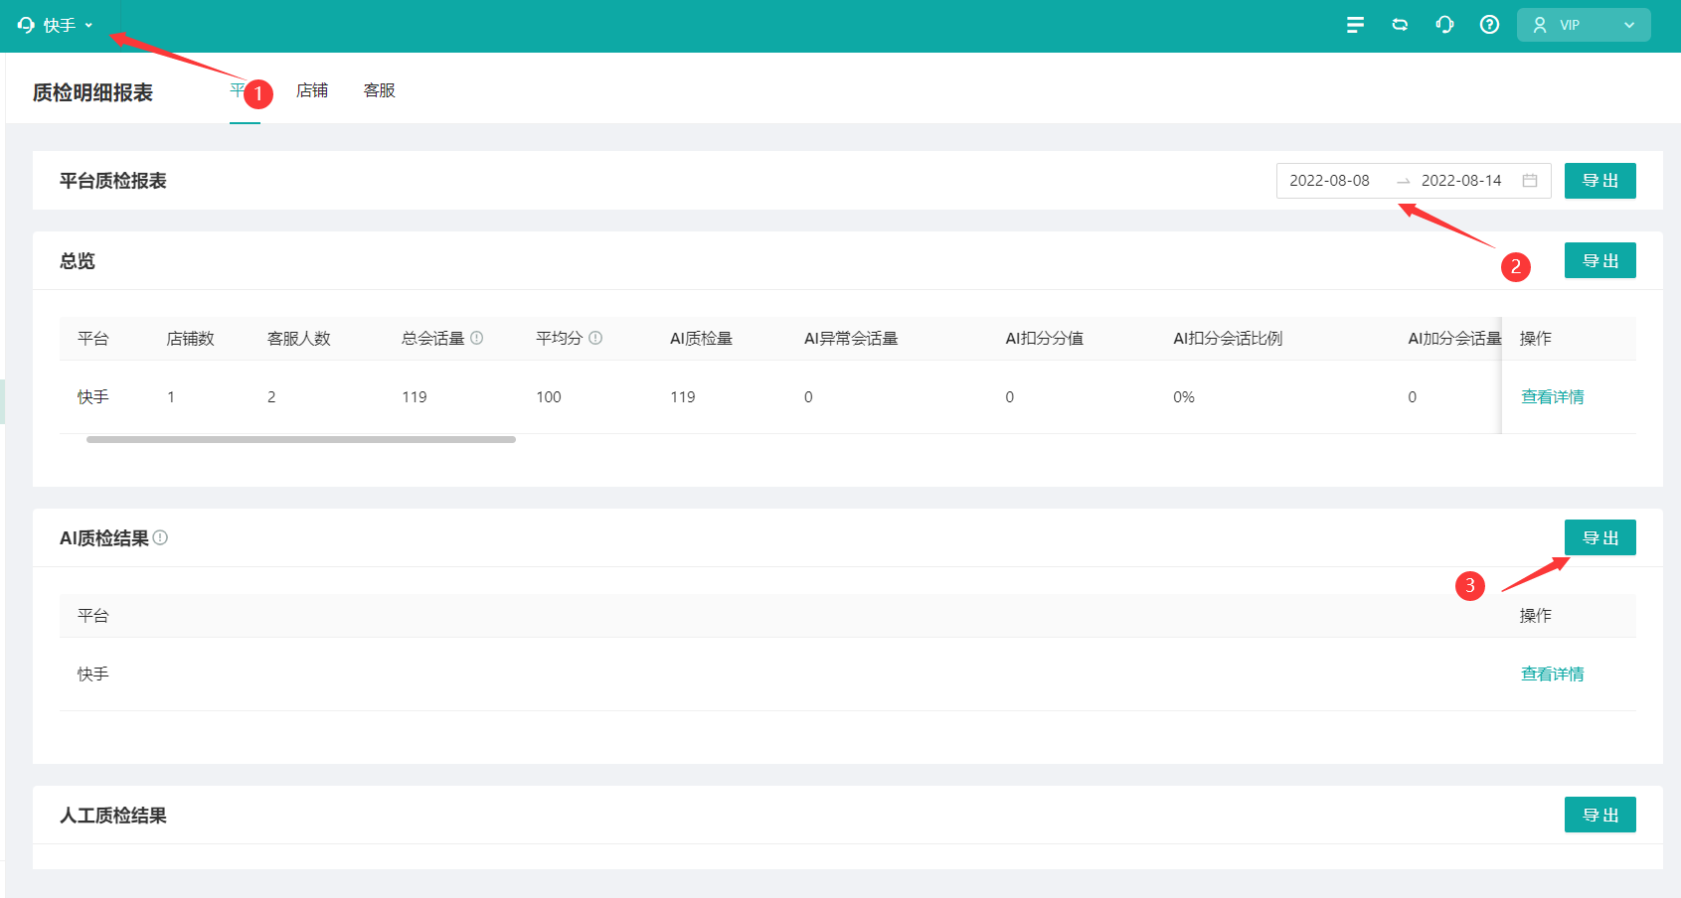Screen dimensions: 1681x898
Task: Click the info icon next to AI质检结果
Action: point(160,537)
